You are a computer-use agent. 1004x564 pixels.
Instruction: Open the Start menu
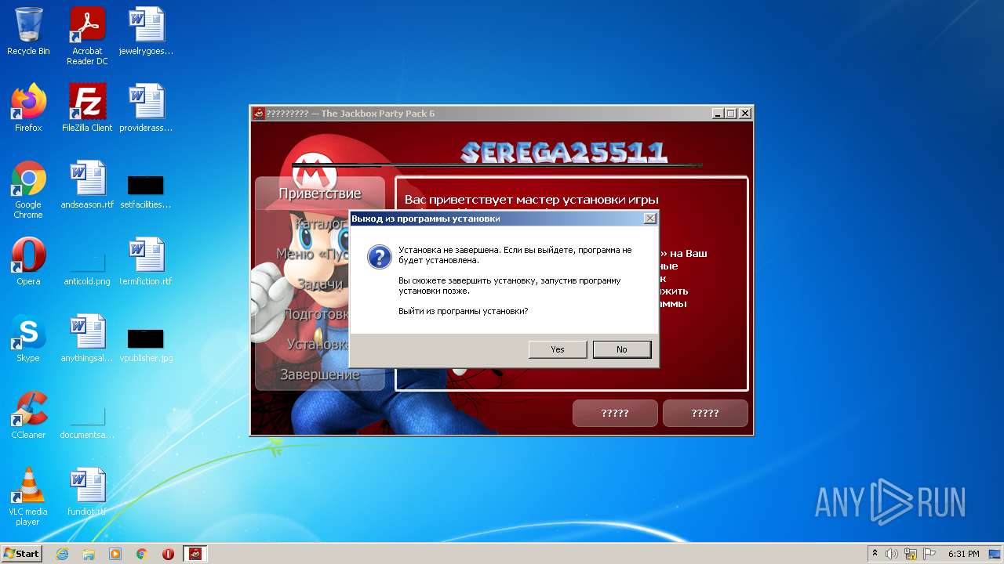tap(22, 553)
